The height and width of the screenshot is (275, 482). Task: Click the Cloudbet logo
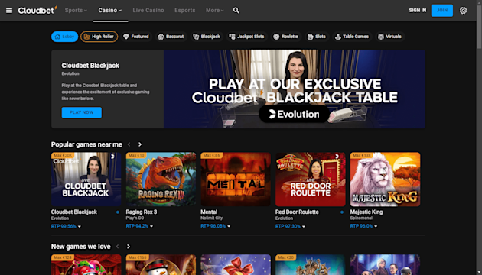point(37,10)
